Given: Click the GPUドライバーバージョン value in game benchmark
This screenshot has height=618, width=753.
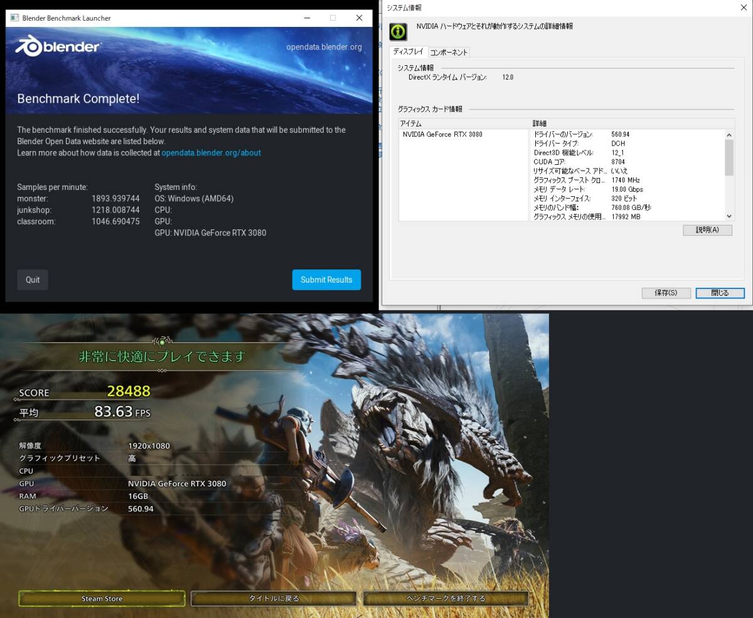Looking at the screenshot, I should click(x=141, y=508).
